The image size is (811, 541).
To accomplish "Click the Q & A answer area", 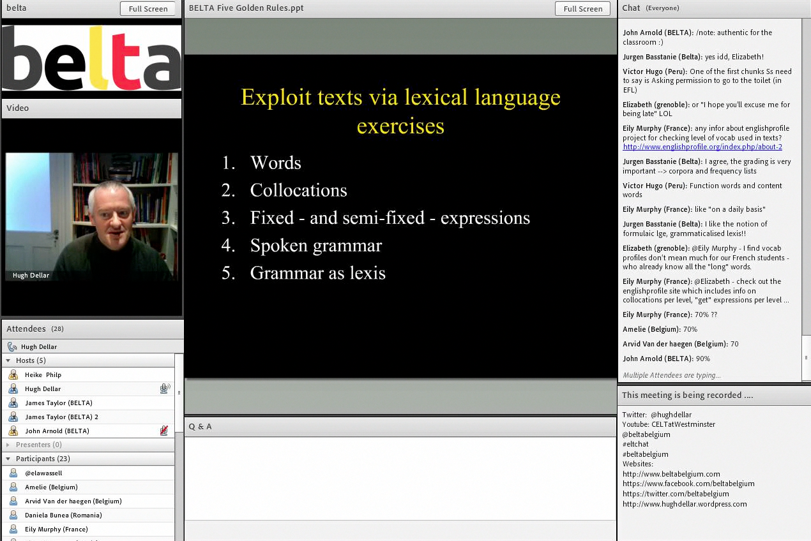I will point(400,477).
